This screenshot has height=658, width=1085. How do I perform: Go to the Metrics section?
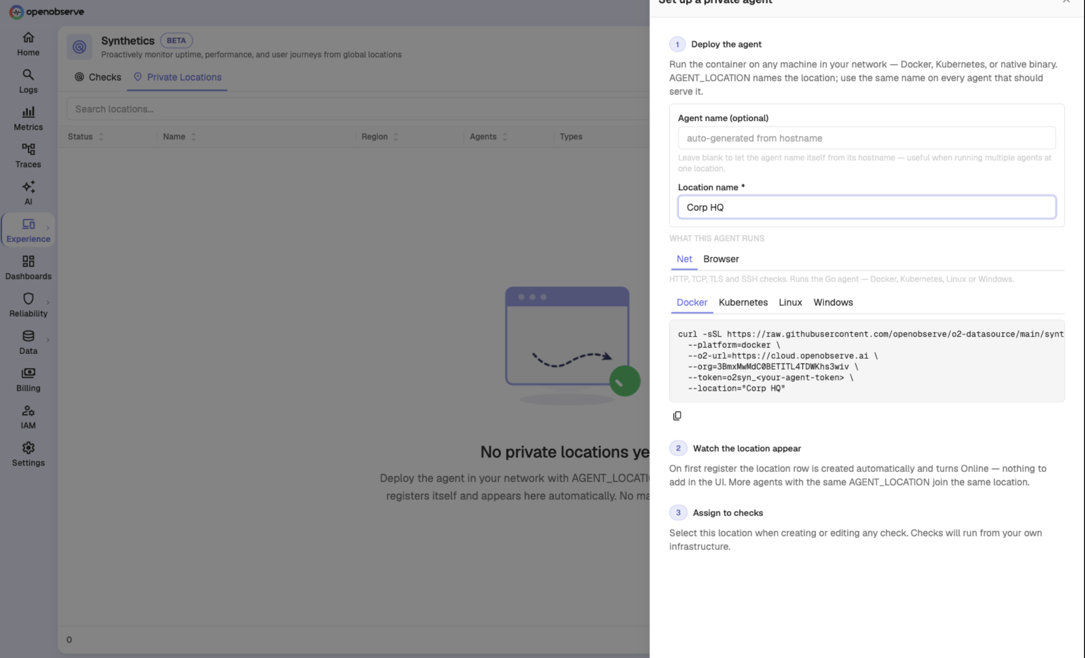[28, 119]
